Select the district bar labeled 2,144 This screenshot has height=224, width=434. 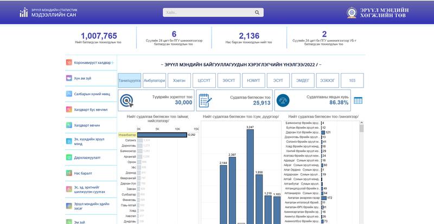(x=223, y=194)
